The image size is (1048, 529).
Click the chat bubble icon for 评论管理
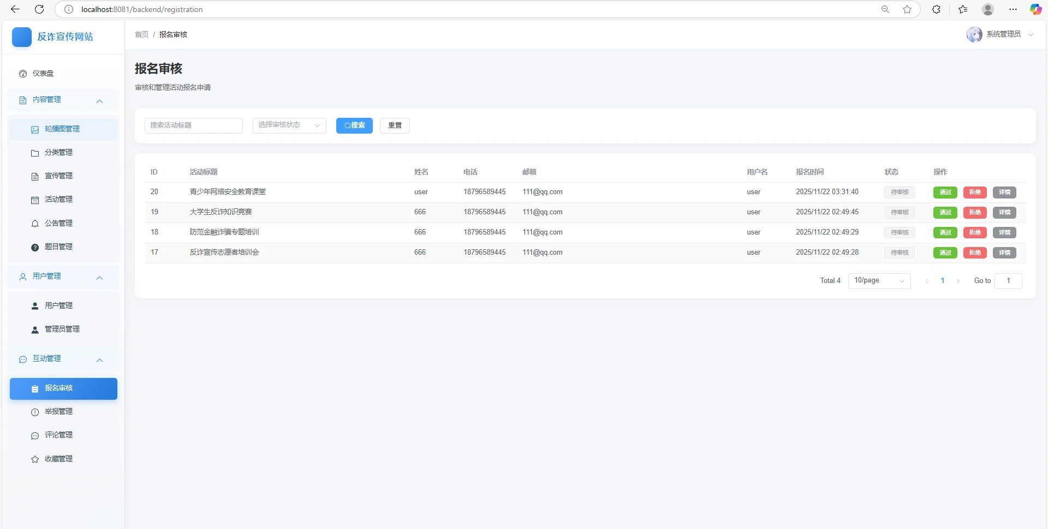pos(35,435)
